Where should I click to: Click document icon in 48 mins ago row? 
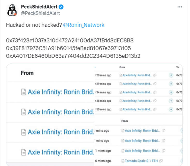click(x=121, y=101)
